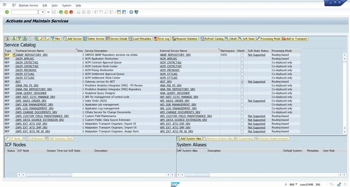Toggle OAuth checkbox for ZAPS_EXT_ATO_EXP_SRV row
The image size is (350, 187).
(x=242, y=124)
